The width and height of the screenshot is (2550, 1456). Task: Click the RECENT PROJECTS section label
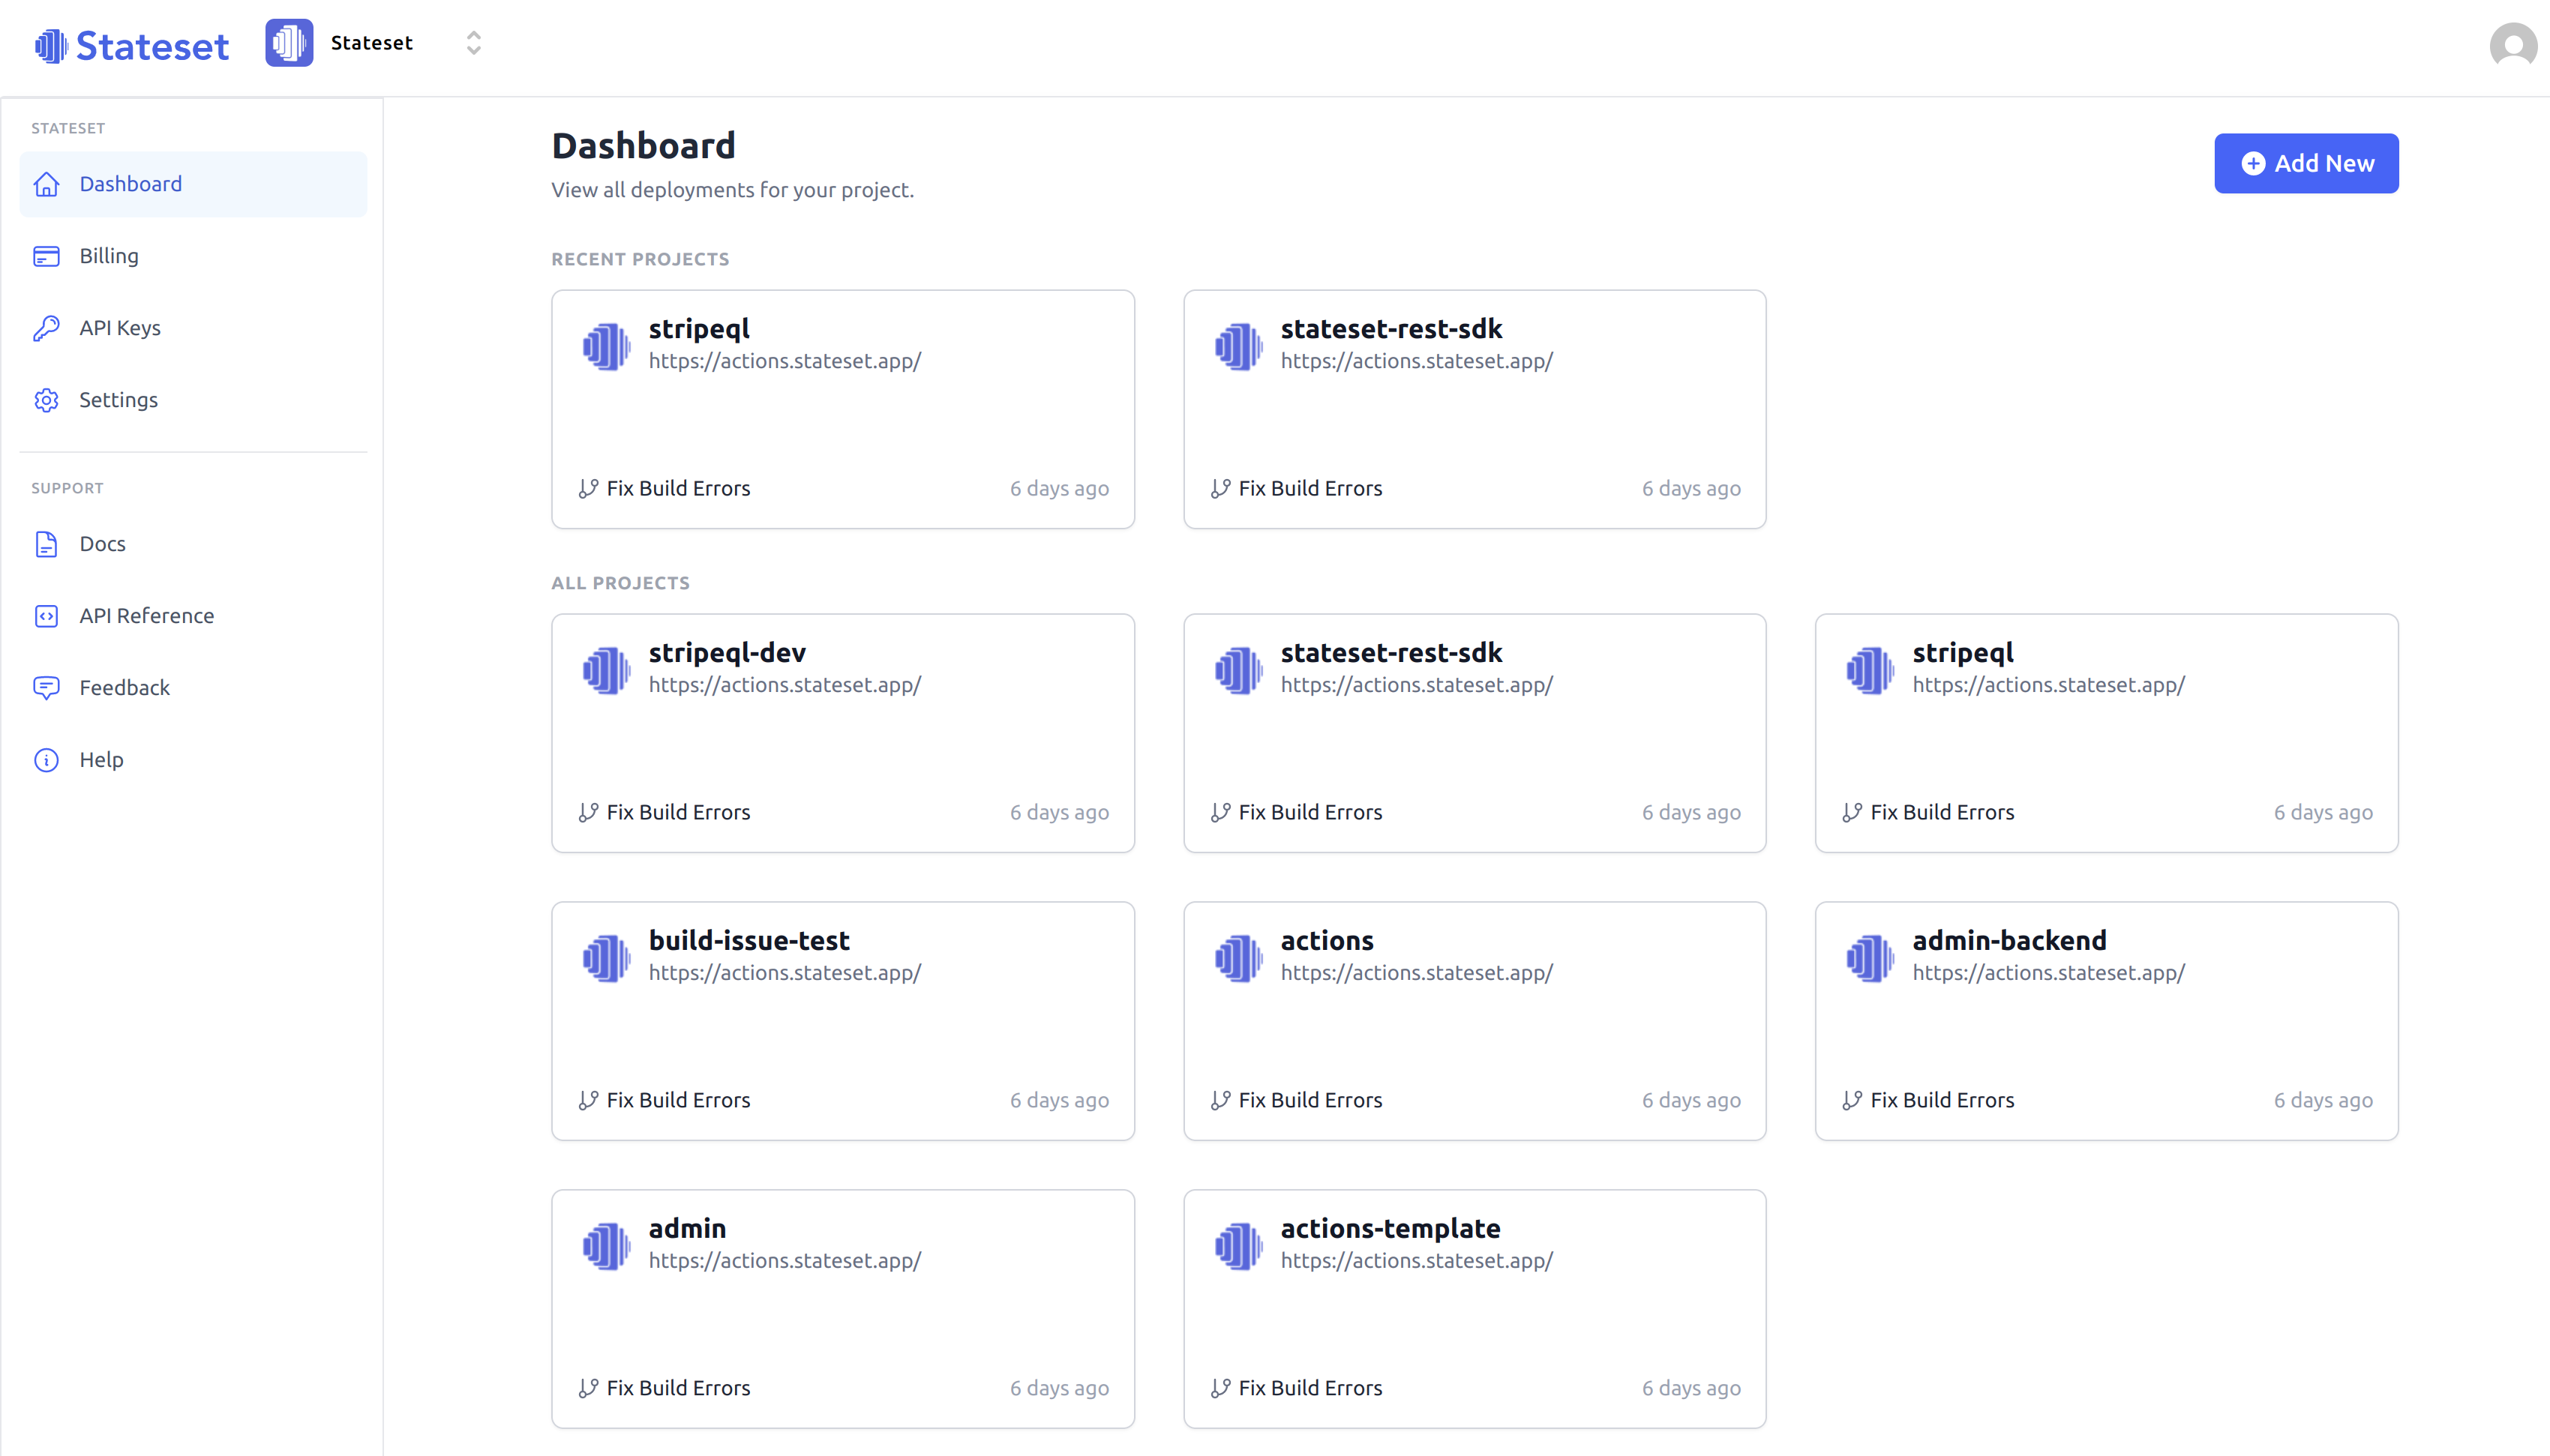coord(640,259)
